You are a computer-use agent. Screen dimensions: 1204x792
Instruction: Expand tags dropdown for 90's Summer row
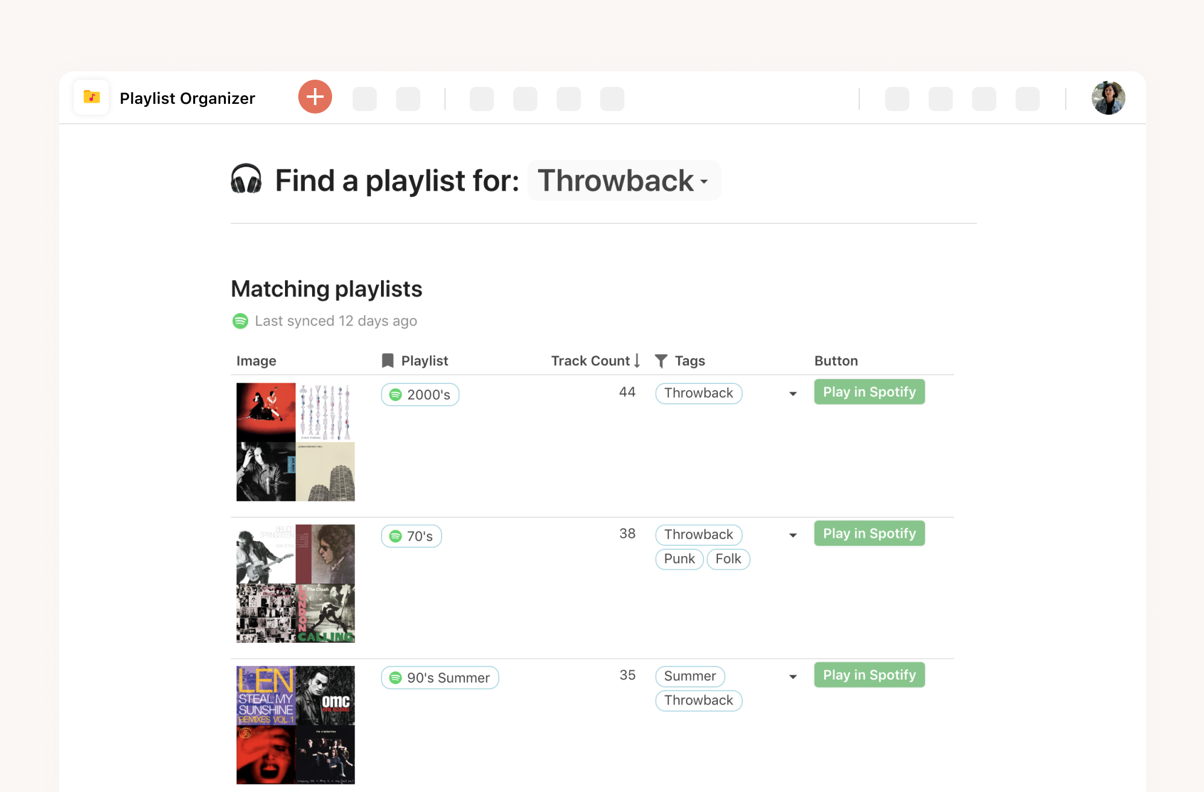(x=793, y=677)
